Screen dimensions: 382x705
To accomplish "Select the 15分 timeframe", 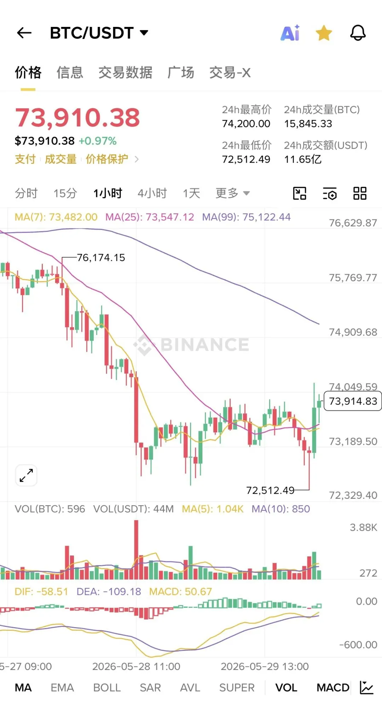I will pos(65,193).
